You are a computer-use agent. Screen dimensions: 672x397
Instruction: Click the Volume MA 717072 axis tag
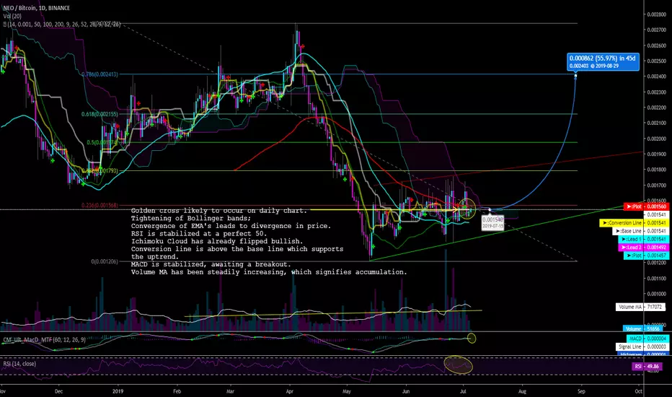click(x=641, y=307)
